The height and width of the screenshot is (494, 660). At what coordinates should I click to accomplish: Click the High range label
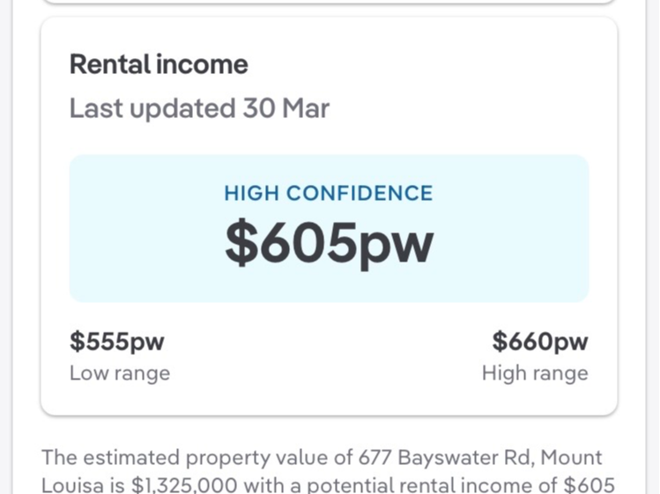pos(535,373)
